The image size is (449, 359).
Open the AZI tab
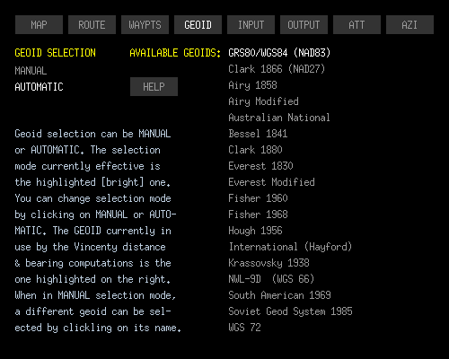tap(409, 25)
